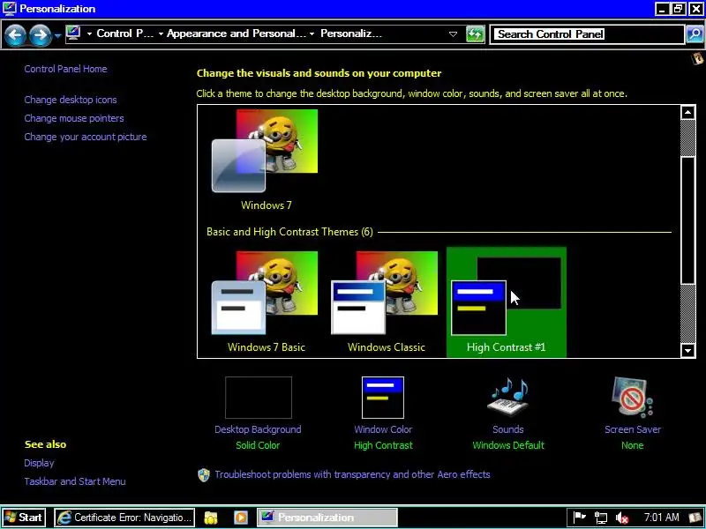Open Change mouse pointers link
Viewport: 706px width, 529px height.
pos(74,118)
